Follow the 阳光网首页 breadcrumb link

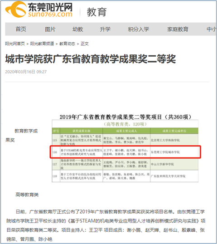click(x=15, y=44)
